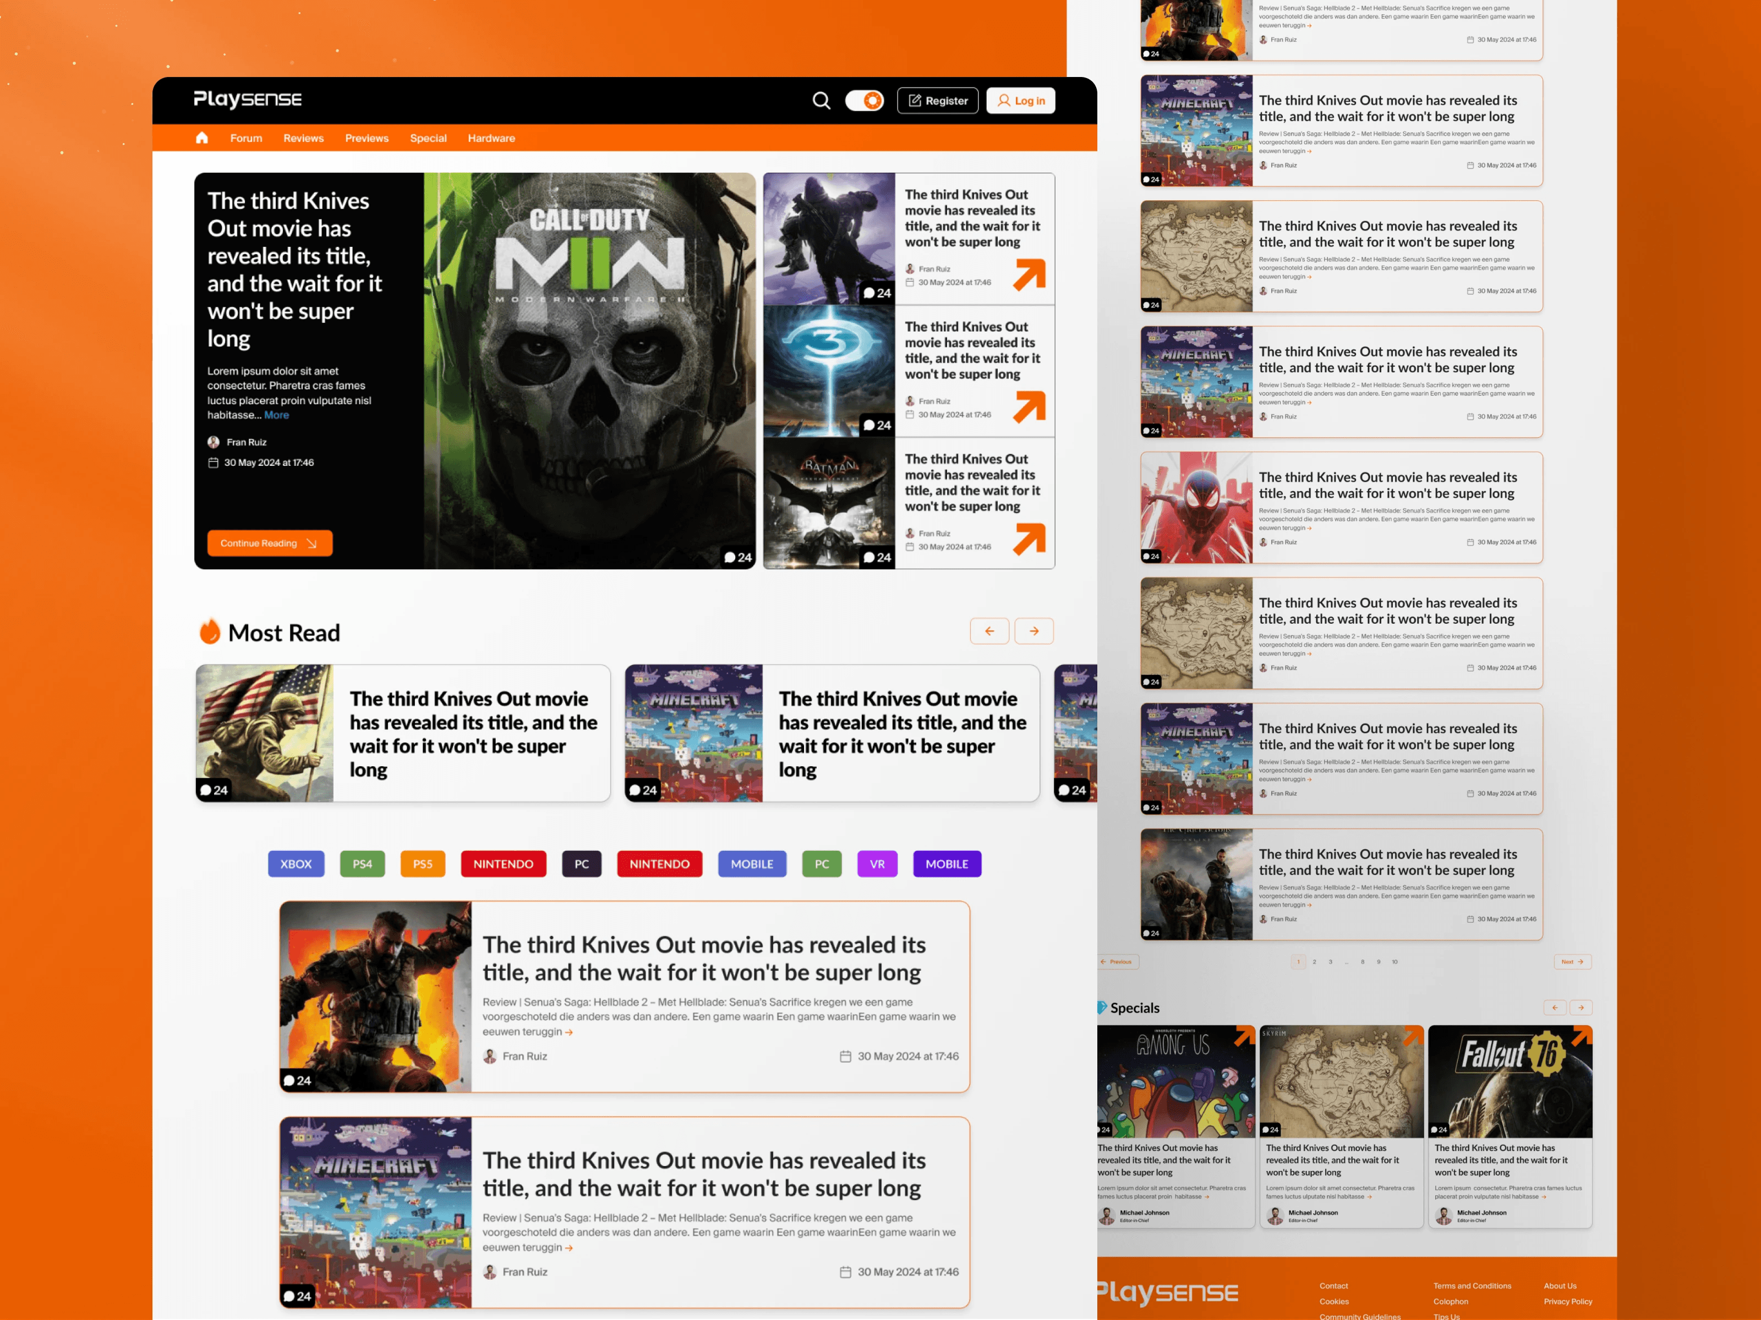
Task: Open the Call of Duty hero image
Action: pyautogui.click(x=589, y=371)
